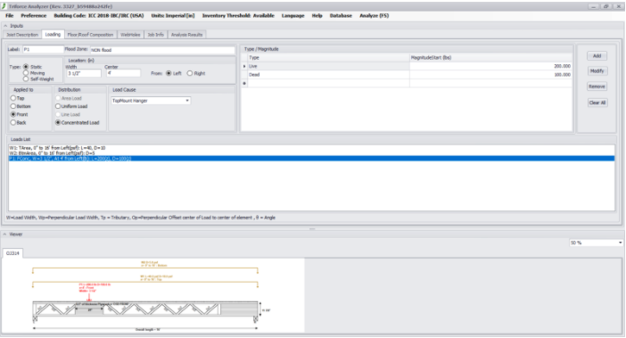
Task: Click the Type column header
Action: click(x=328, y=57)
